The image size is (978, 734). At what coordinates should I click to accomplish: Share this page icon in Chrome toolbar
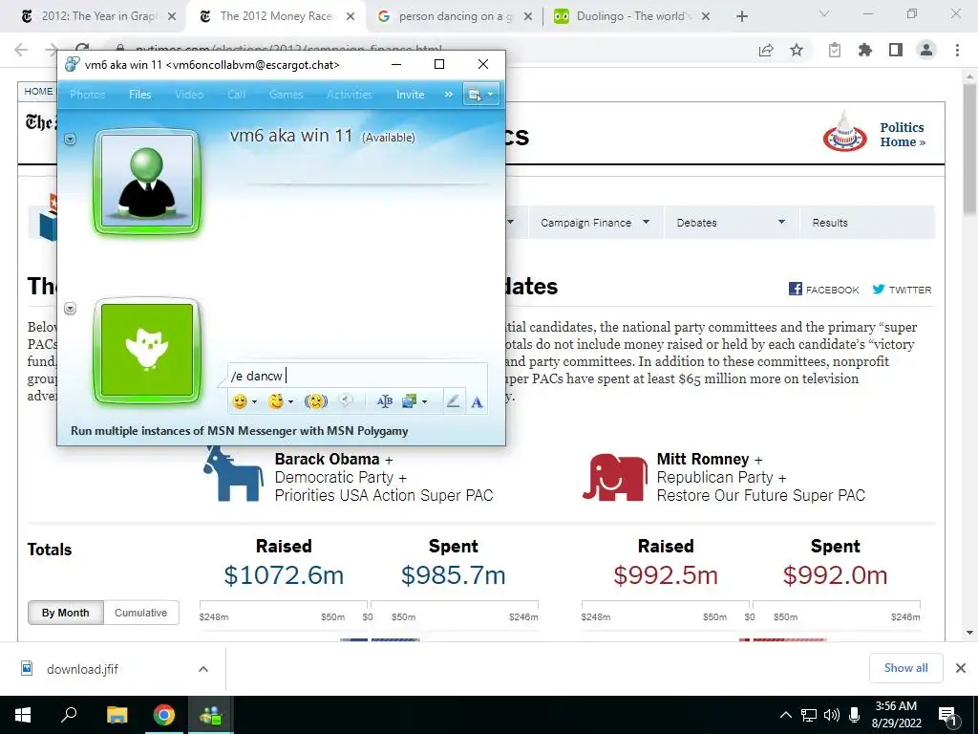coord(766,50)
